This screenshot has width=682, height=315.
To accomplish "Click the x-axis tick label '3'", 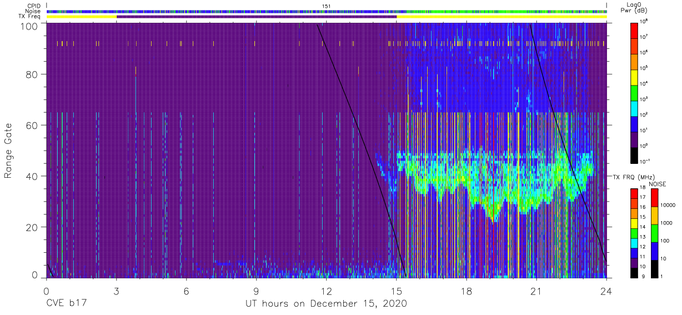I will click(x=116, y=291).
